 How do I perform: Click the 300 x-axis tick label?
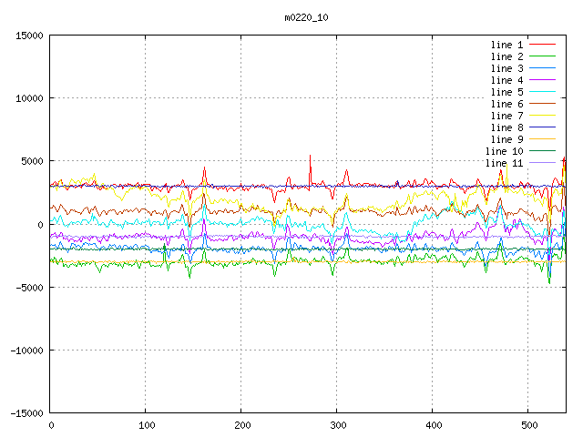pos(337,425)
